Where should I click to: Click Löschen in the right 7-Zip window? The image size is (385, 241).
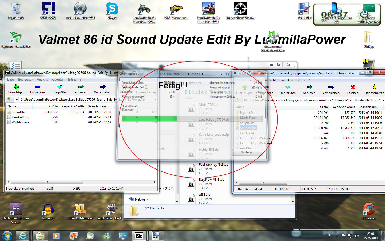[x=353, y=90]
